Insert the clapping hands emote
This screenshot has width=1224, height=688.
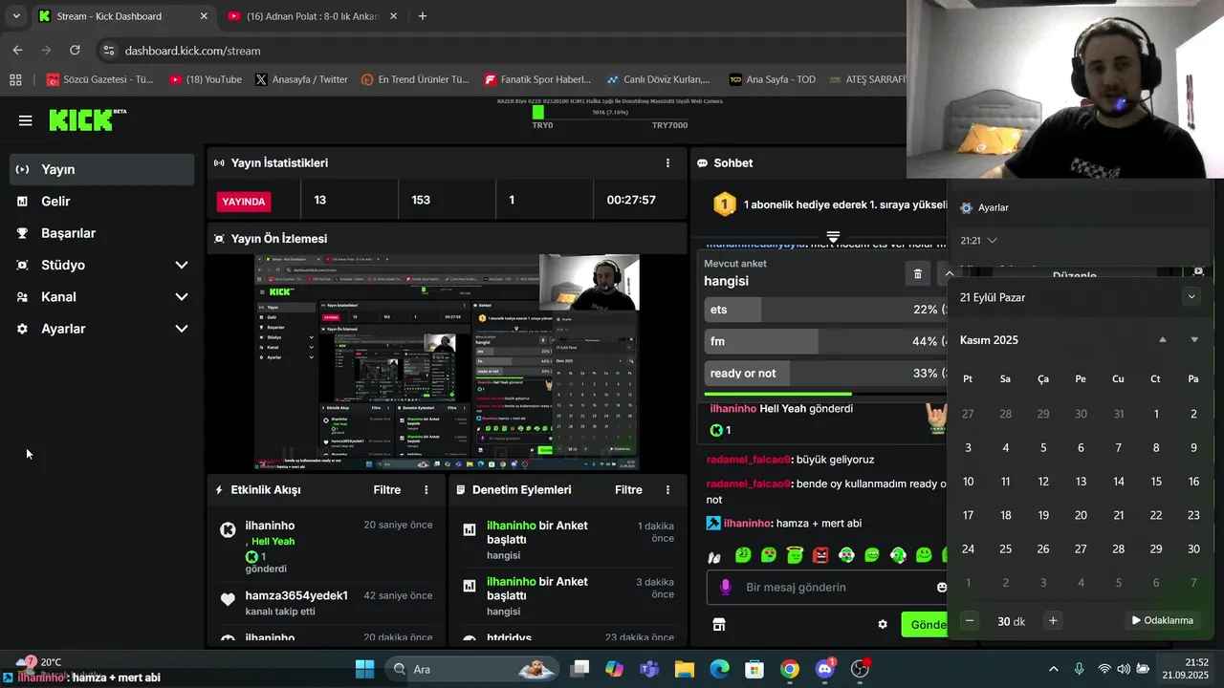tap(714, 555)
